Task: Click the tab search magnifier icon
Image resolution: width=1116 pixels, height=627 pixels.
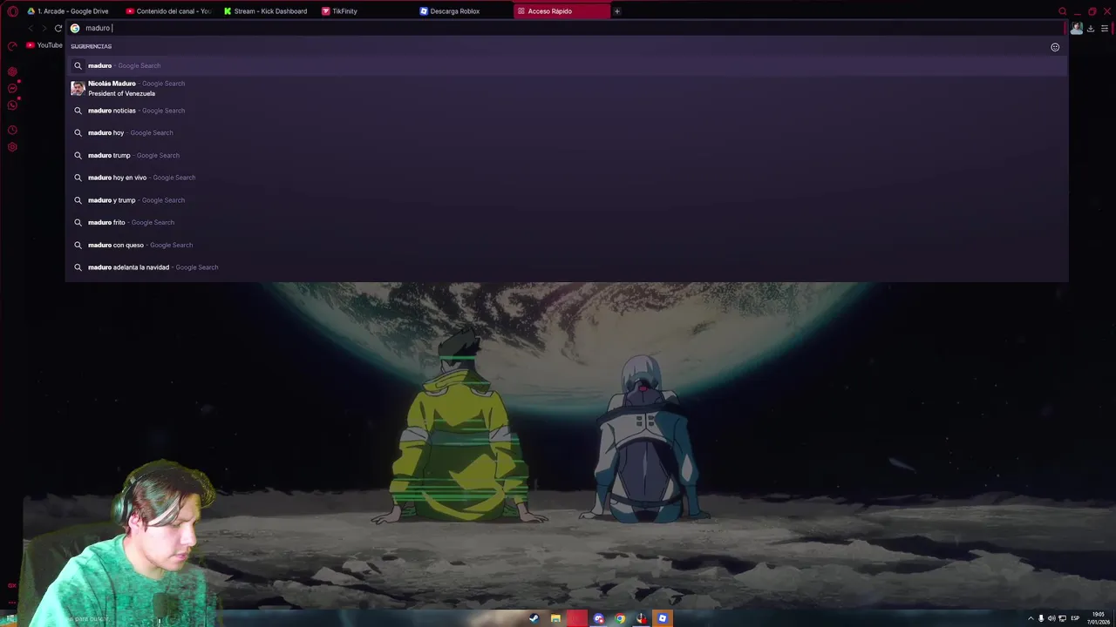Action: tap(1062, 11)
